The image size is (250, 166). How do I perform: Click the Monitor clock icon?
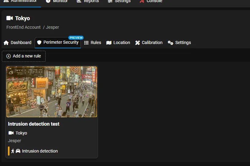click(x=48, y=1)
